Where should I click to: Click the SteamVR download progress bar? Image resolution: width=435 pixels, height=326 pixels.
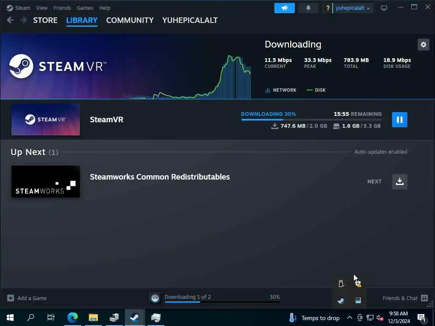[311, 119]
